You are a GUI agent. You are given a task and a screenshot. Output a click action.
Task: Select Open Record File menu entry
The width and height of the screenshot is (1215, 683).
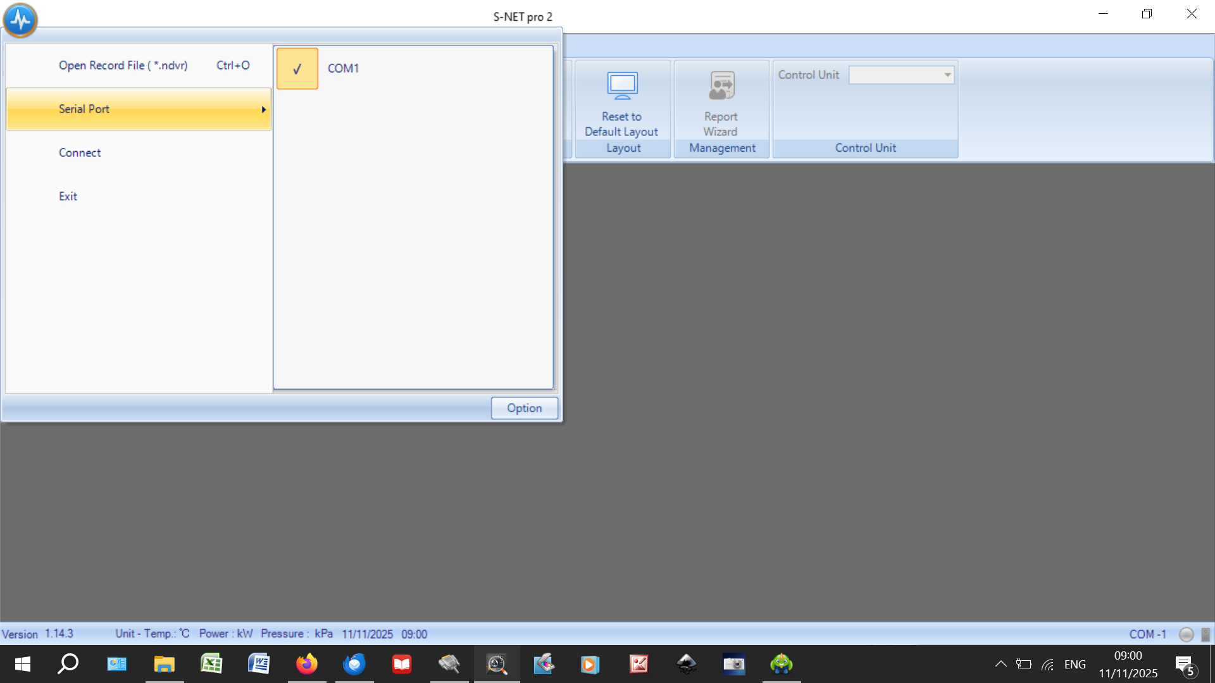pos(123,65)
